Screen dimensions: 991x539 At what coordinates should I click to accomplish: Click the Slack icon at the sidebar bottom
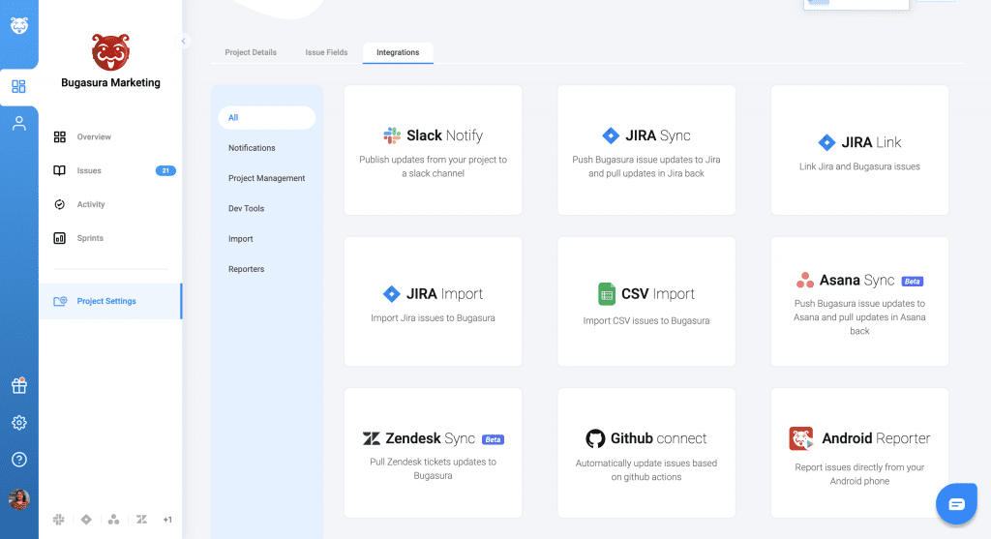[x=58, y=520]
